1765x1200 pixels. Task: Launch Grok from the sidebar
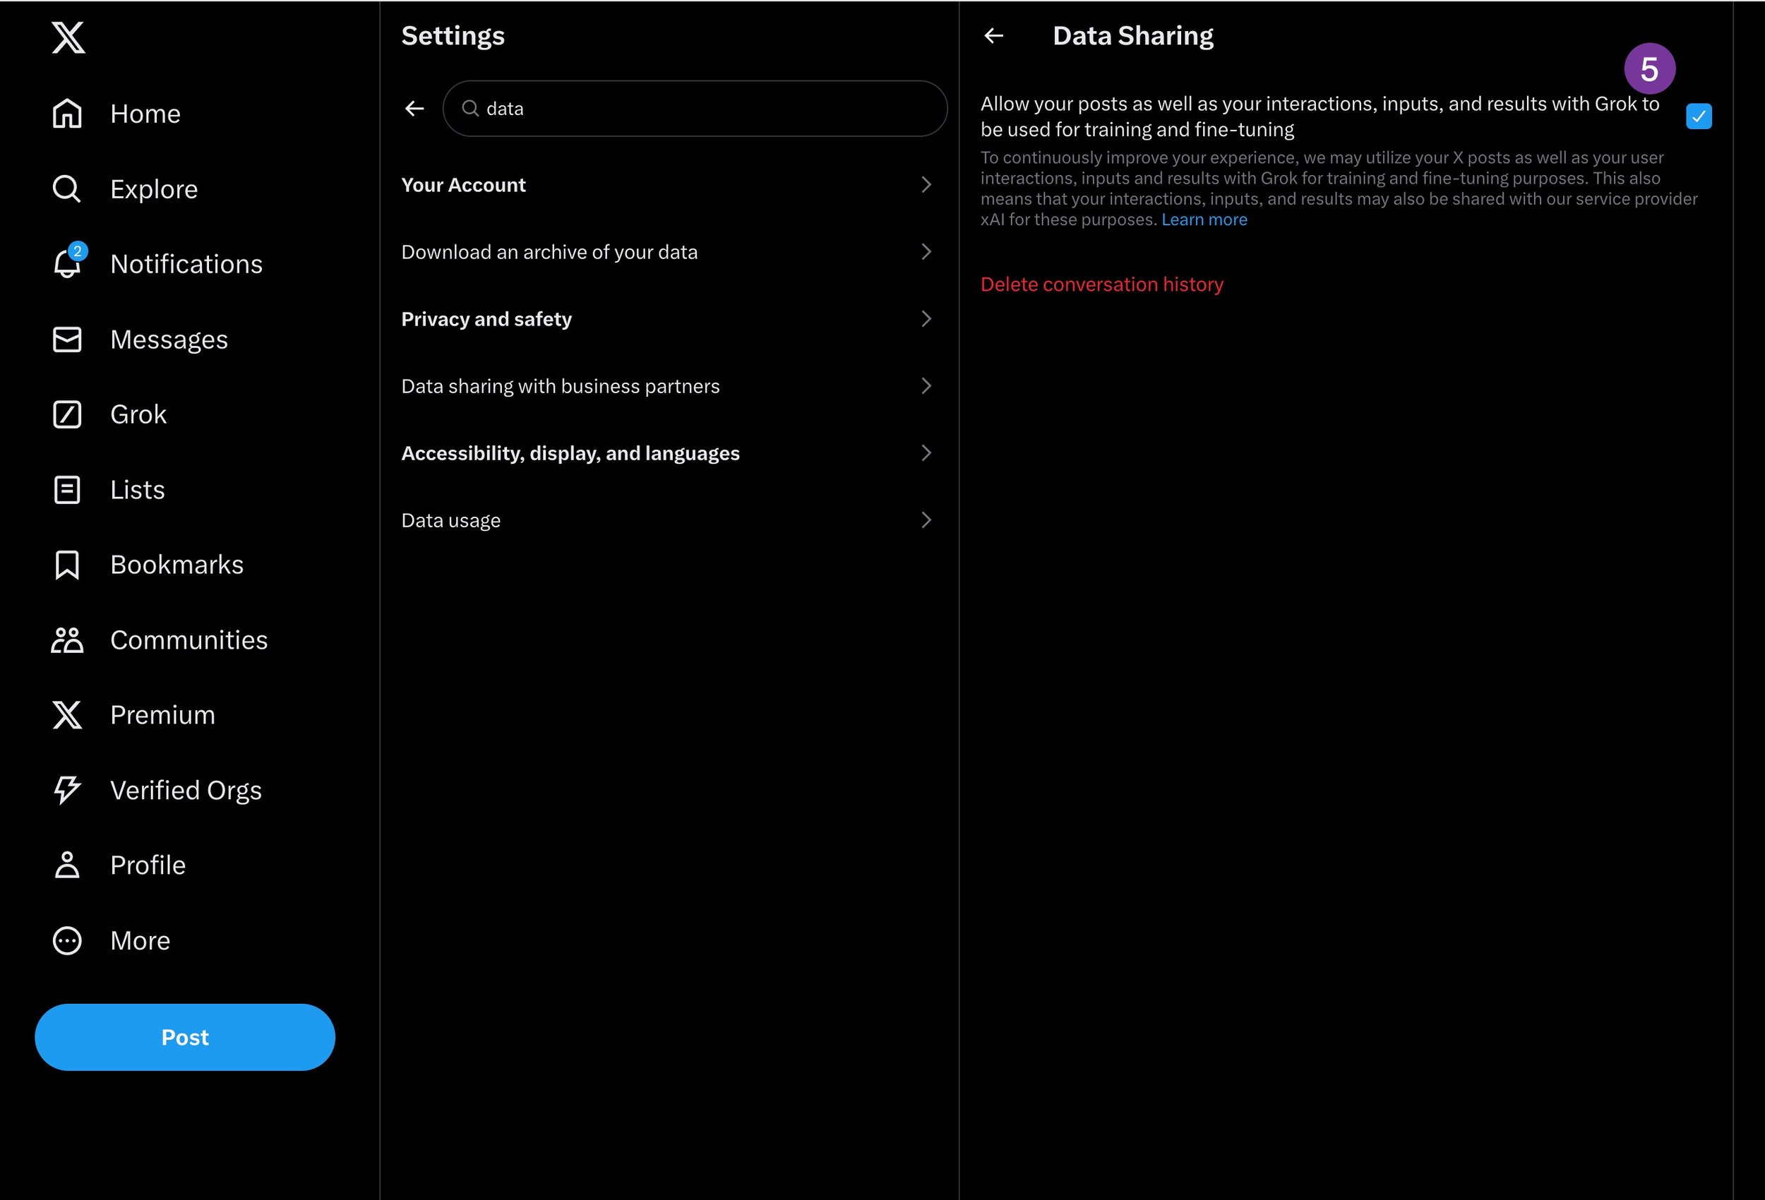(x=138, y=414)
